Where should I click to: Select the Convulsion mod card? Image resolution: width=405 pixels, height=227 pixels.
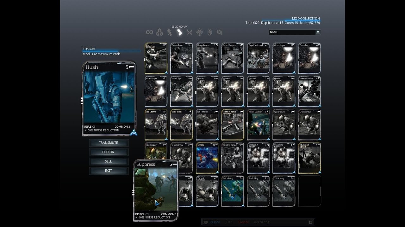(x=182, y=58)
